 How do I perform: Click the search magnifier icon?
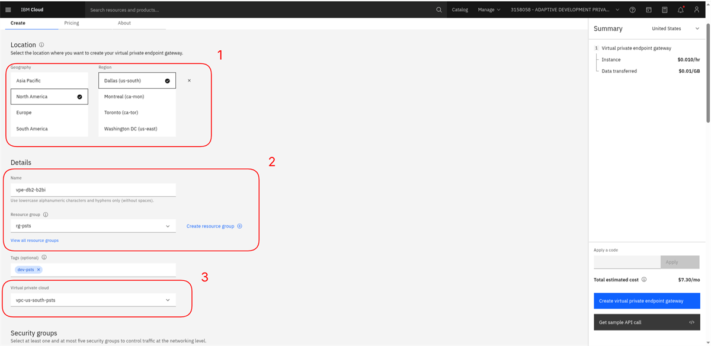pyautogui.click(x=439, y=9)
